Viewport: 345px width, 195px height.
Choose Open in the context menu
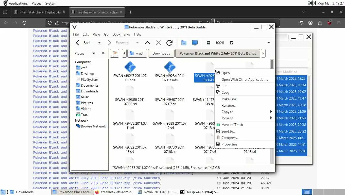244,73
